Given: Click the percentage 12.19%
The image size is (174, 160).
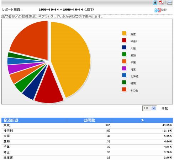Looking at the screenshot, I should point(167,131).
